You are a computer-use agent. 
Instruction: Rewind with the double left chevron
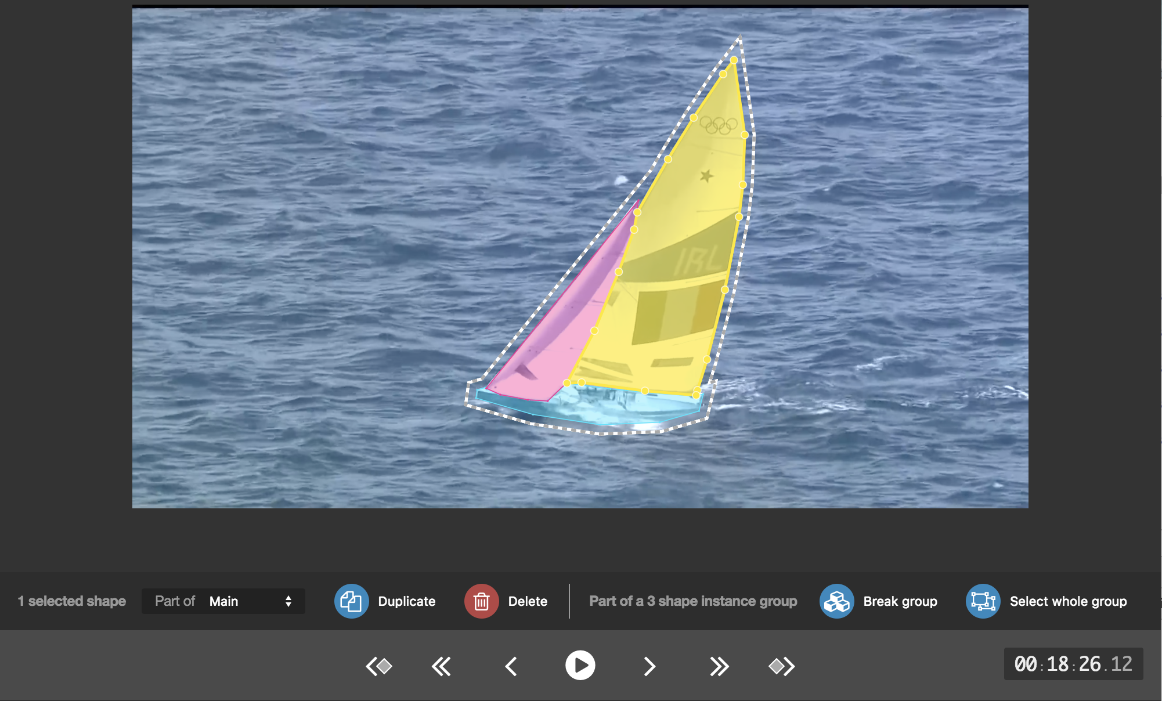[442, 666]
